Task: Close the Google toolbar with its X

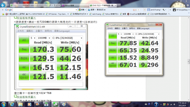Action: click(x=3, y=10)
